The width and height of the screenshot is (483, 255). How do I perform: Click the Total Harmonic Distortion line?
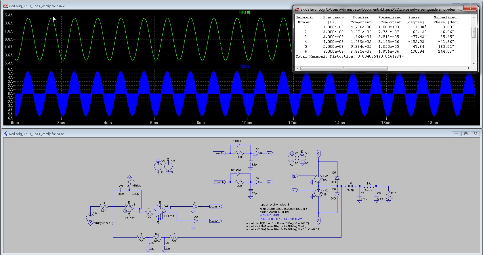click(x=349, y=56)
